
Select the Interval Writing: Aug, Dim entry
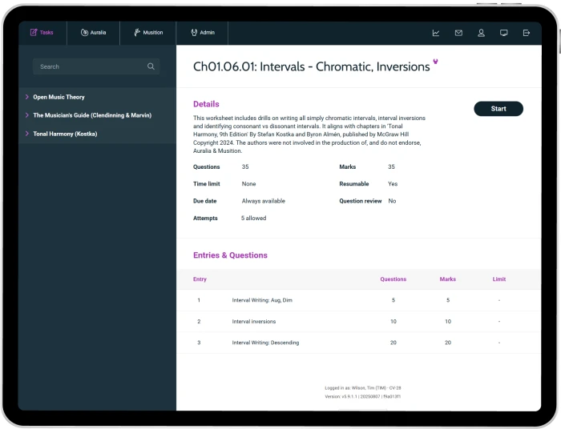coord(261,300)
